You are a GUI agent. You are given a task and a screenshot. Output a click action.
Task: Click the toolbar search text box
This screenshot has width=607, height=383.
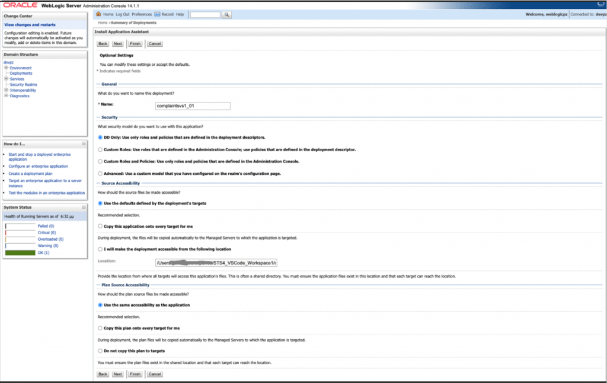pyautogui.click(x=206, y=15)
